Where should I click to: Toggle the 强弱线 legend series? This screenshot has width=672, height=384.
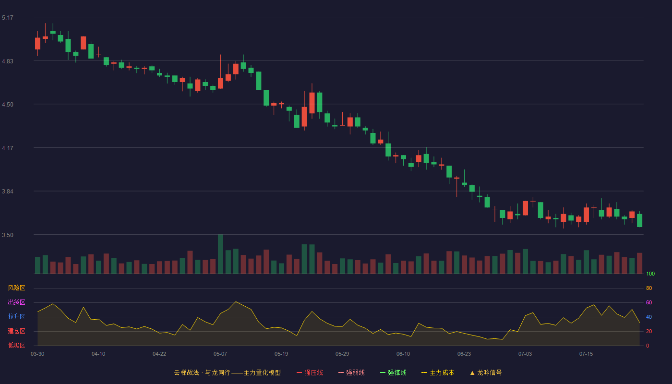pyautogui.click(x=351, y=372)
